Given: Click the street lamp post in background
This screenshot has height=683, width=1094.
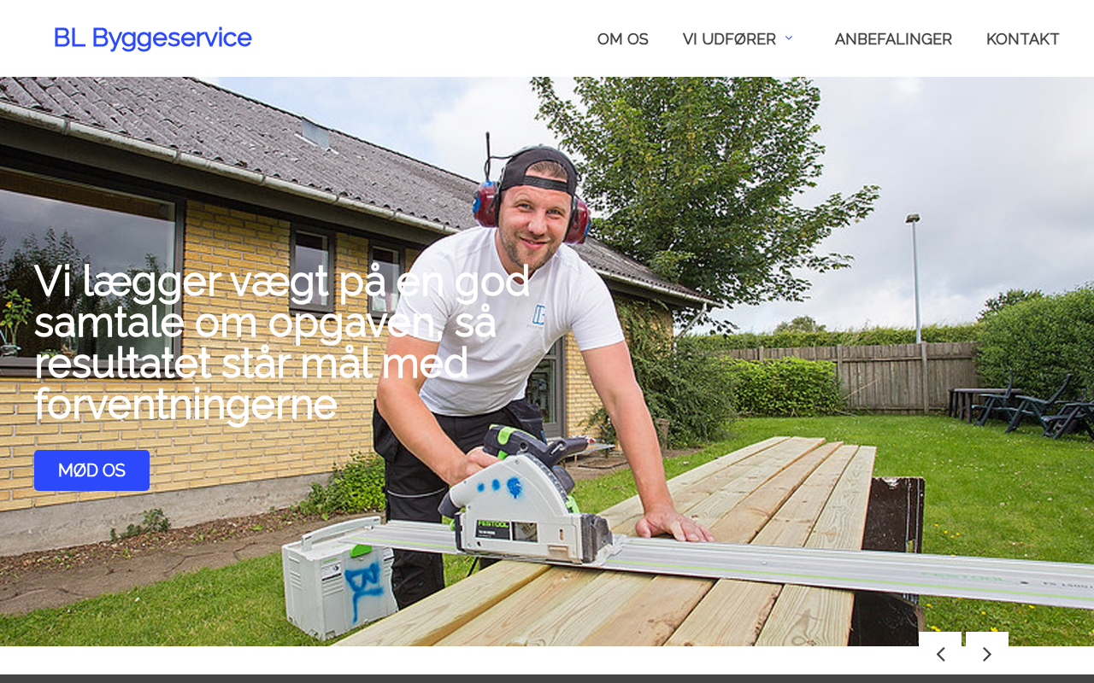Looking at the screenshot, I should tap(915, 277).
